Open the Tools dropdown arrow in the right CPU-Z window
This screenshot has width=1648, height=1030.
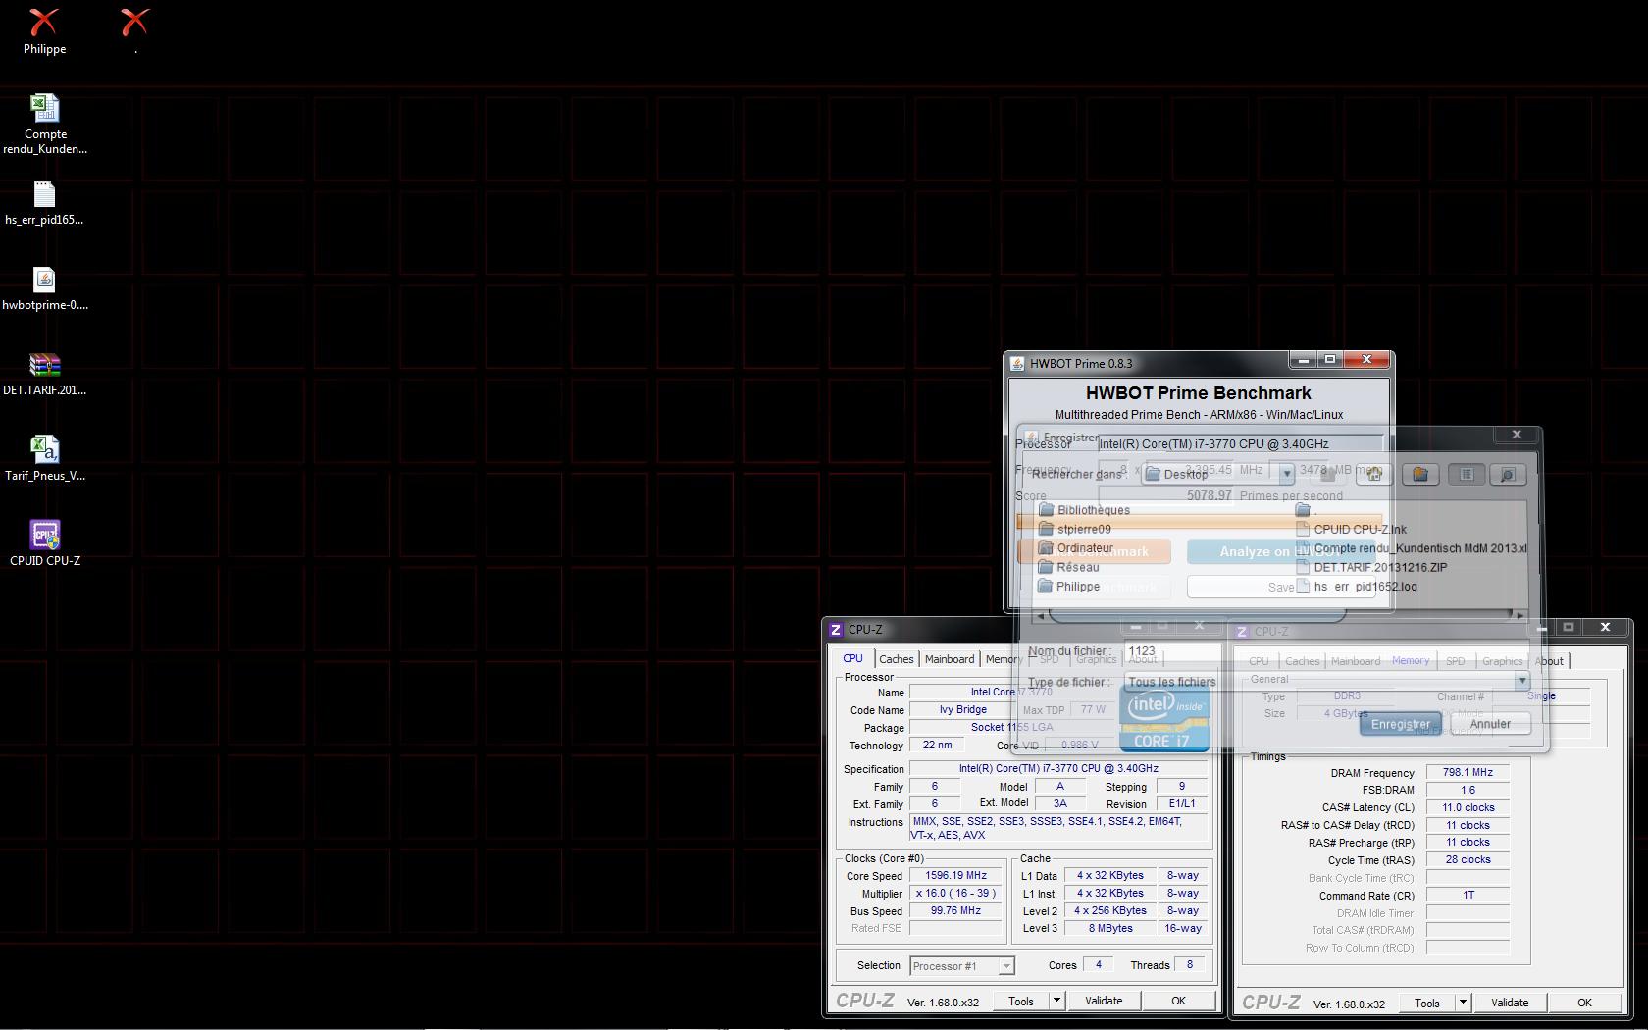coord(1463,1003)
